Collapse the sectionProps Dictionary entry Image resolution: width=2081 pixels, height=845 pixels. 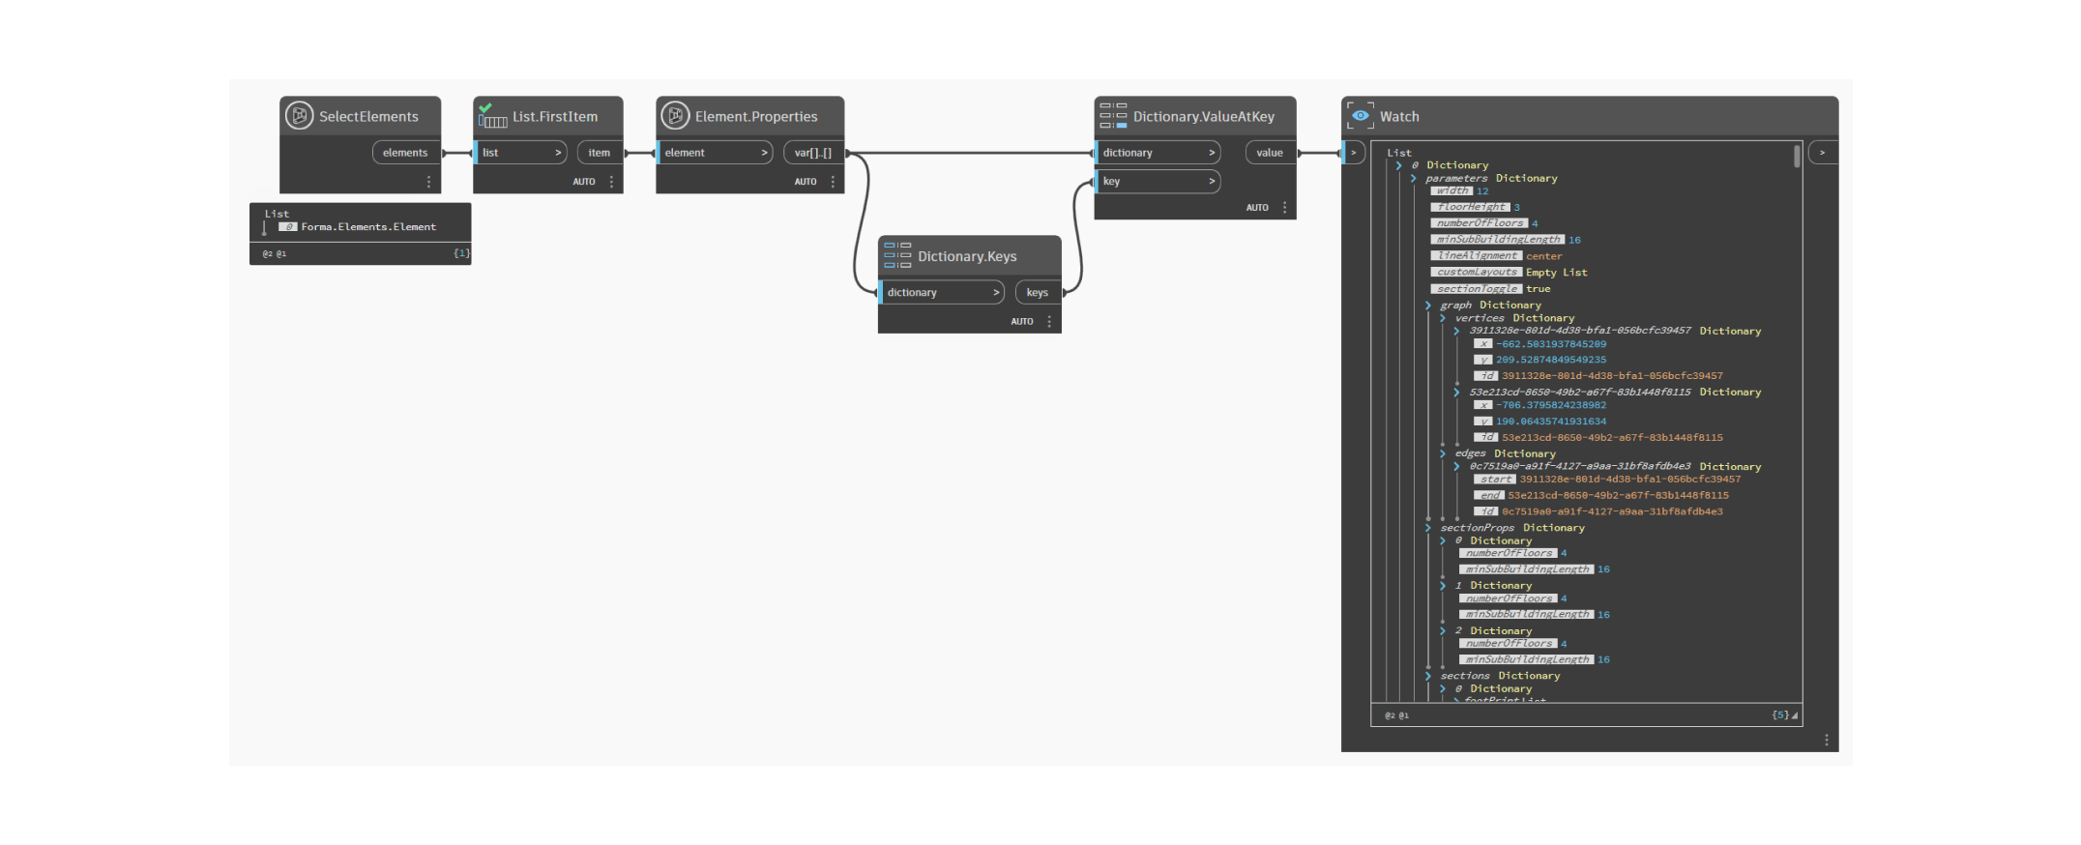[1428, 528]
